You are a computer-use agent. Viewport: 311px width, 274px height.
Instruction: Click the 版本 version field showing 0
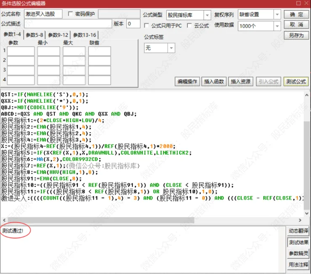pyautogui.click(x=133, y=24)
